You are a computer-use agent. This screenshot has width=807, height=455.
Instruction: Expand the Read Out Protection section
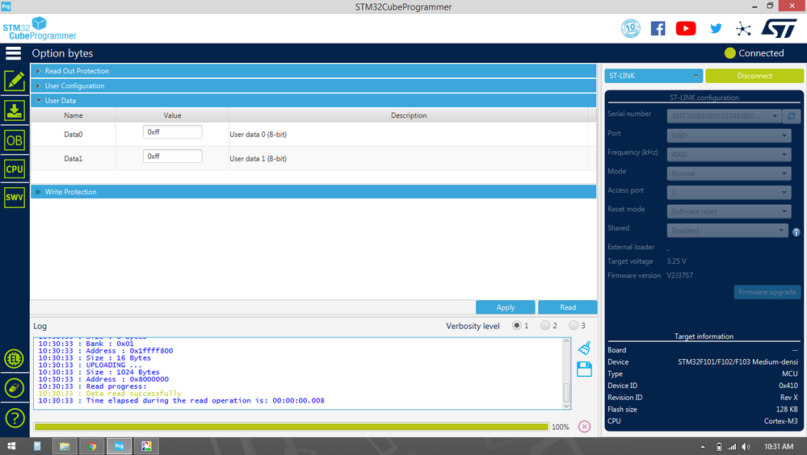click(x=313, y=71)
